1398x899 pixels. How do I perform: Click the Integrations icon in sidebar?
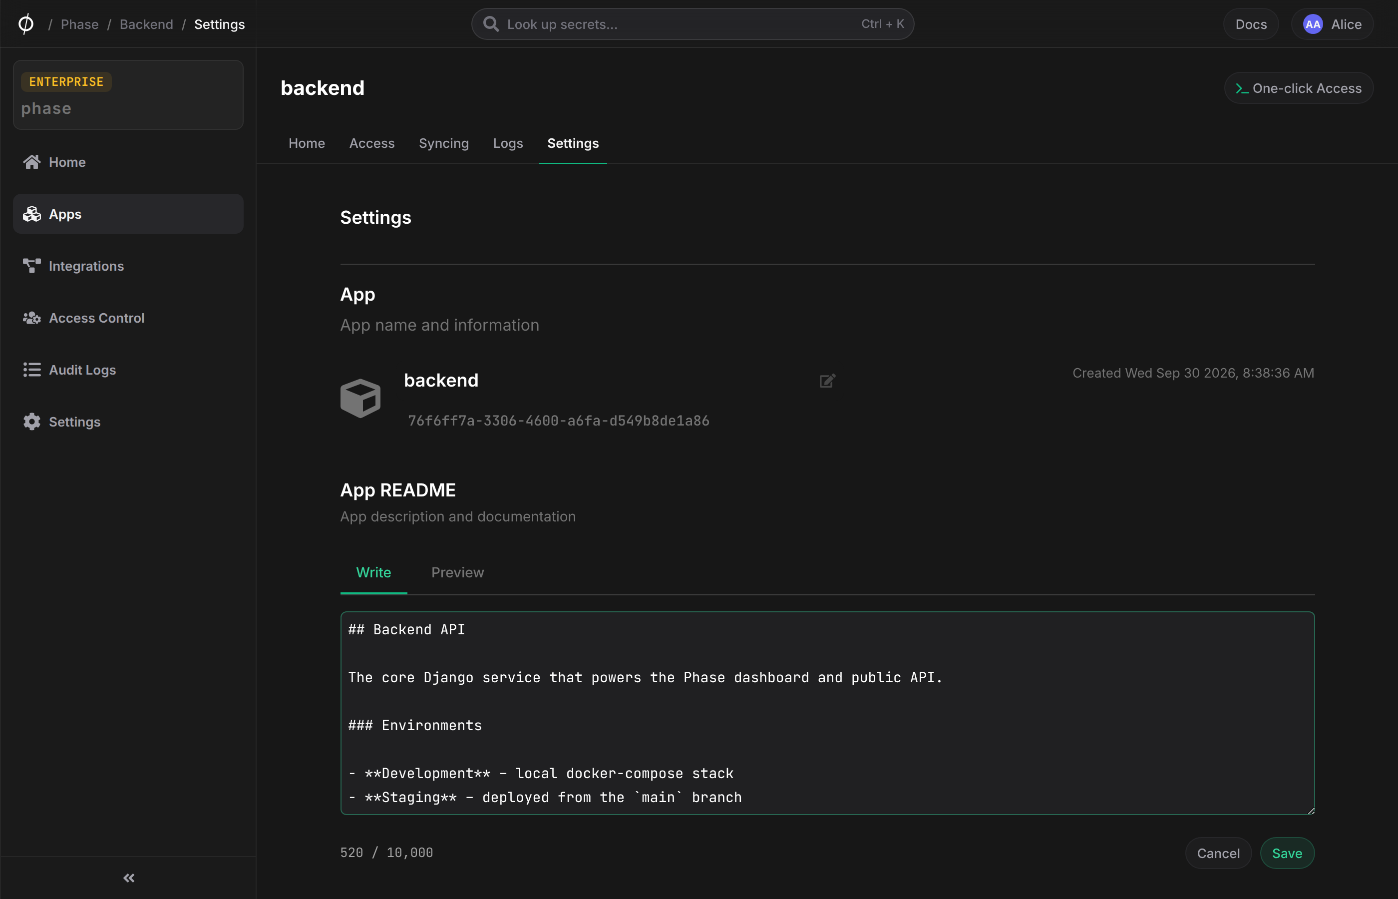point(32,266)
